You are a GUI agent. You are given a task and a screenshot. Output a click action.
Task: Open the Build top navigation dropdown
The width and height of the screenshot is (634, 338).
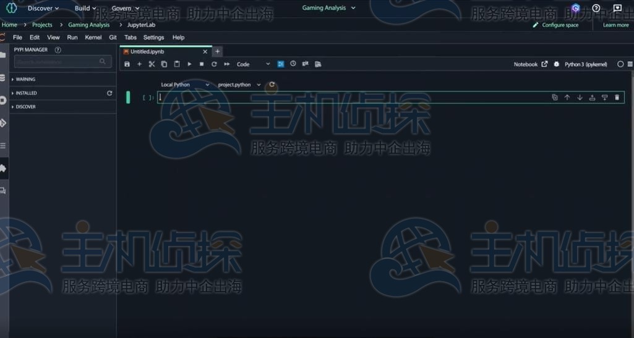point(85,8)
